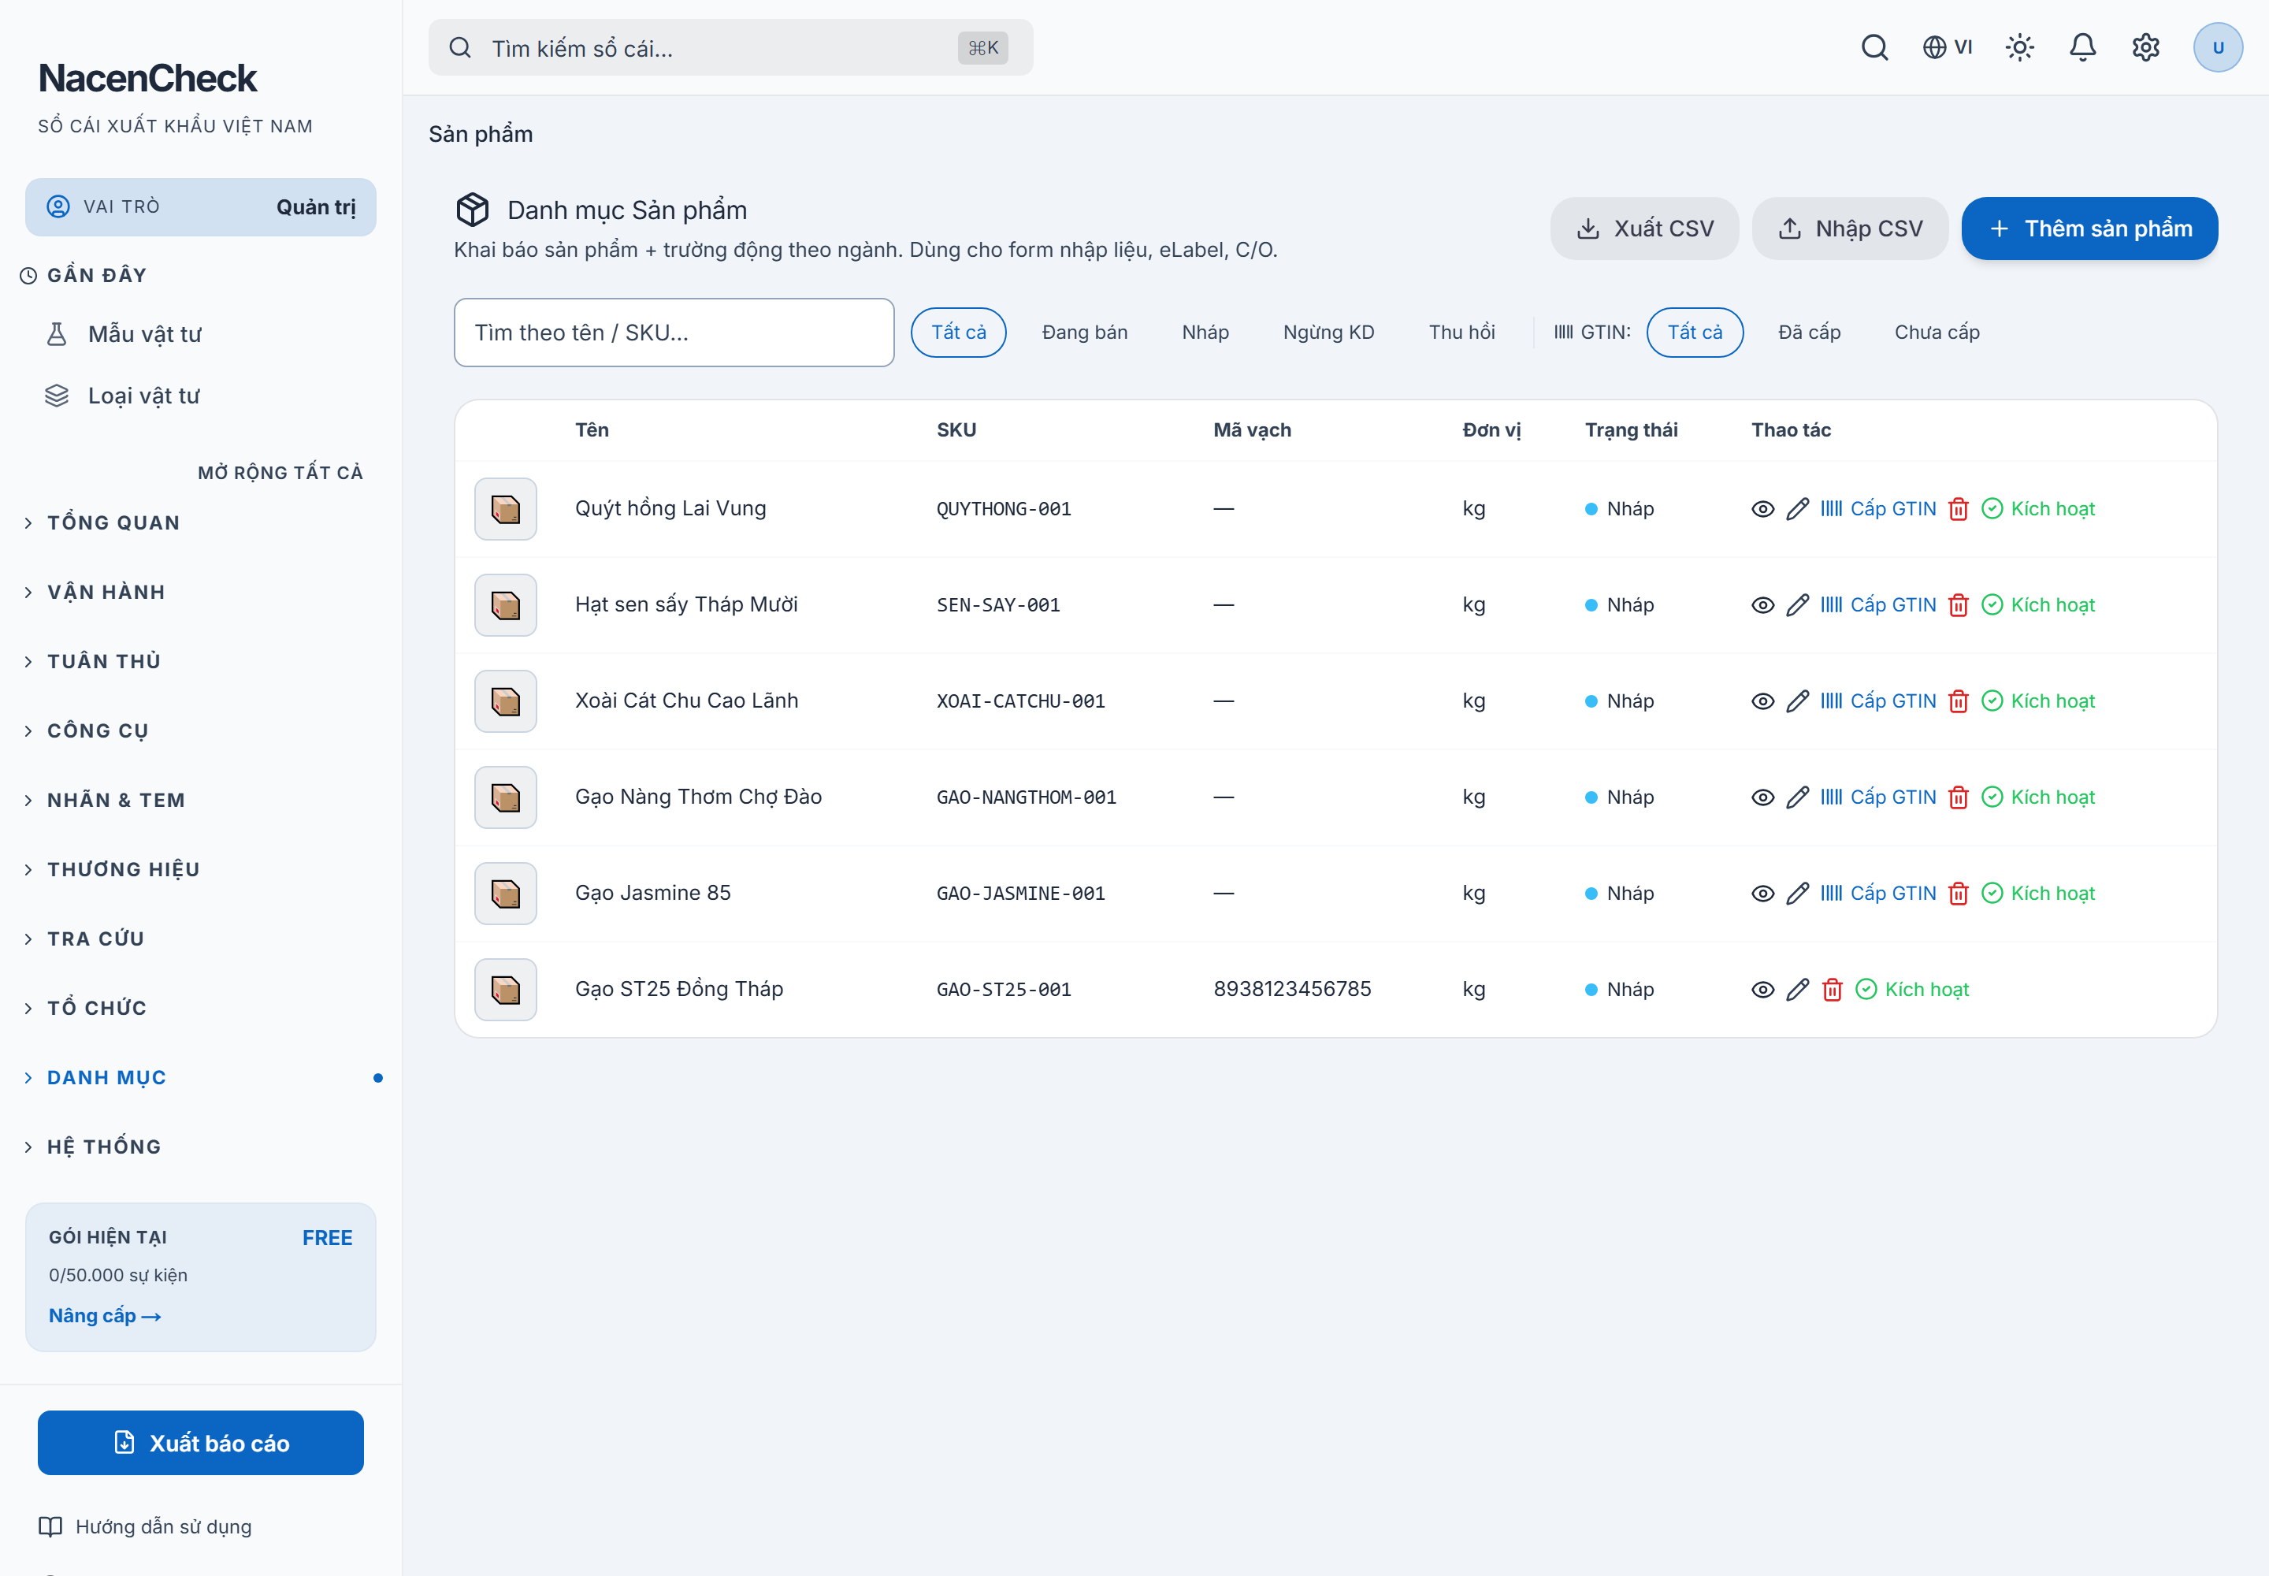Expand the NHÃN & TEM sidebar section
Viewport: 2269px width, 1576px height.
200,800
